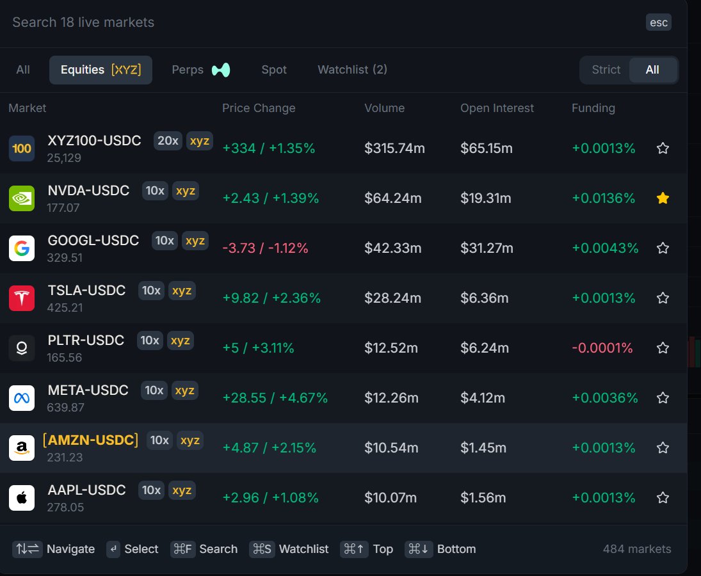This screenshot has width=701, height=576.
Task: Select the GOOGL-USDC market name
Action: click(x=93, y=241)
